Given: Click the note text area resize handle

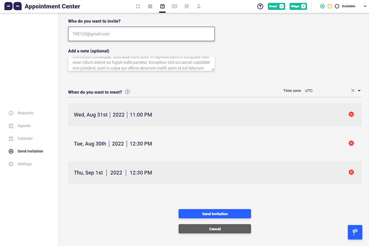Looking at the screenshot, I should click(x=213, y=69).
